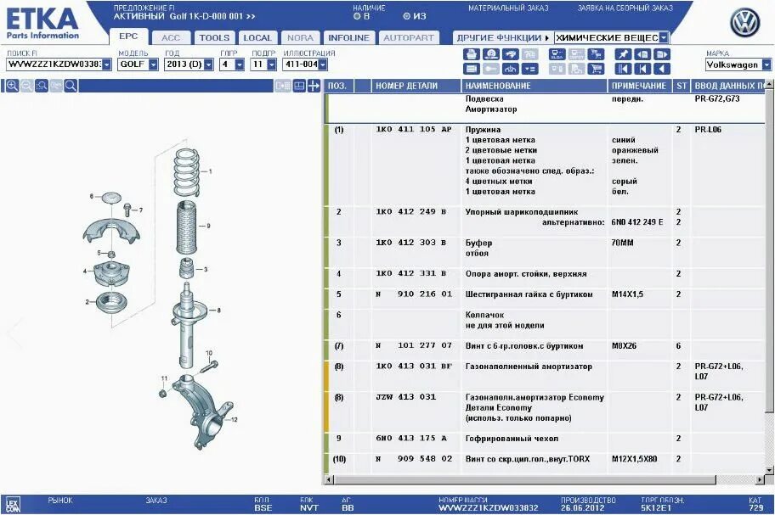Select part number 1K0 412 249 B
The image size is (775, 515).
(410, 211)
